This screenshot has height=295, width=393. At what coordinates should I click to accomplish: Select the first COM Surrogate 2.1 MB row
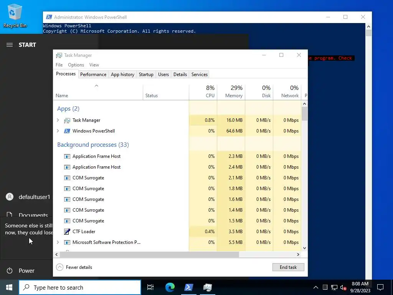click(177, 178)
